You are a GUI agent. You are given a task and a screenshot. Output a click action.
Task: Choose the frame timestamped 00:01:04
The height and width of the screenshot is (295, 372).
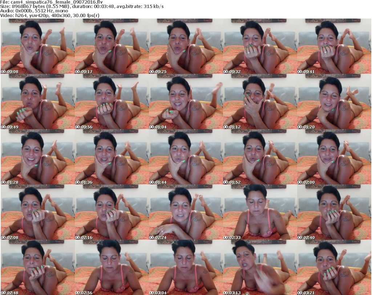coord(186,101)
